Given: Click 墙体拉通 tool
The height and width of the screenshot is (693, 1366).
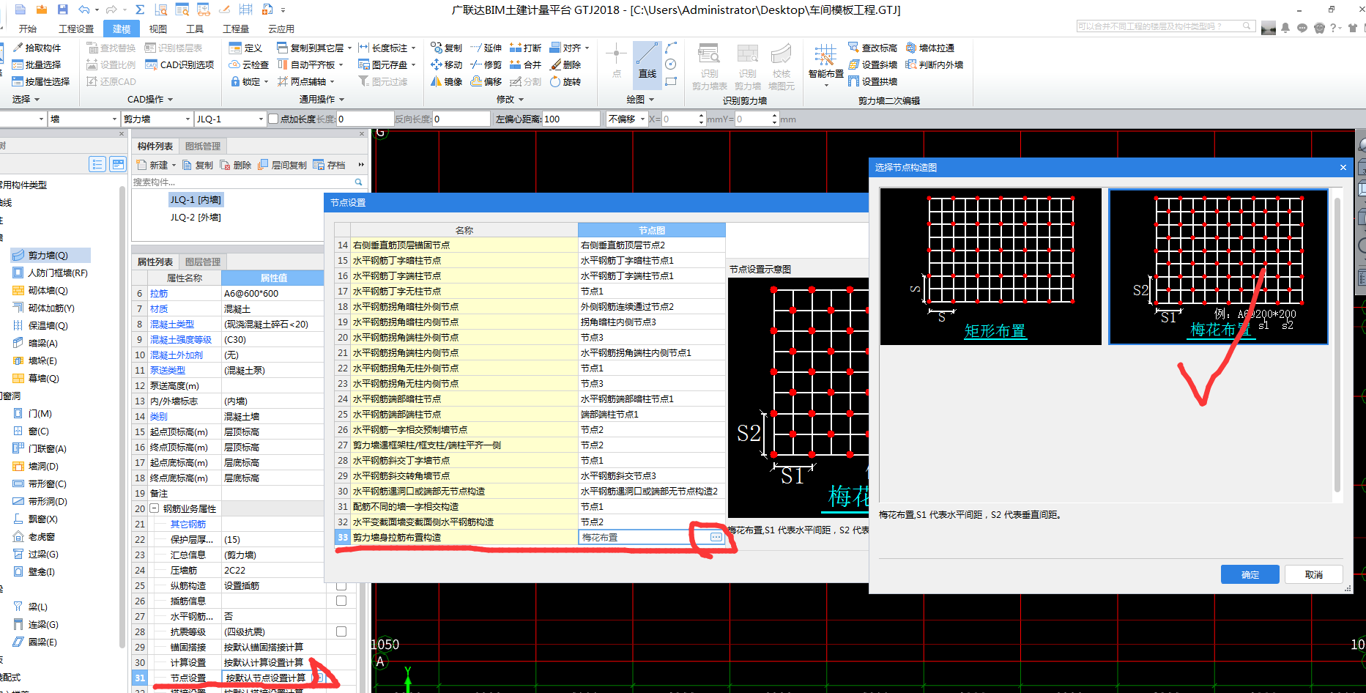Looking at the screenshot, I should [929, 48].
